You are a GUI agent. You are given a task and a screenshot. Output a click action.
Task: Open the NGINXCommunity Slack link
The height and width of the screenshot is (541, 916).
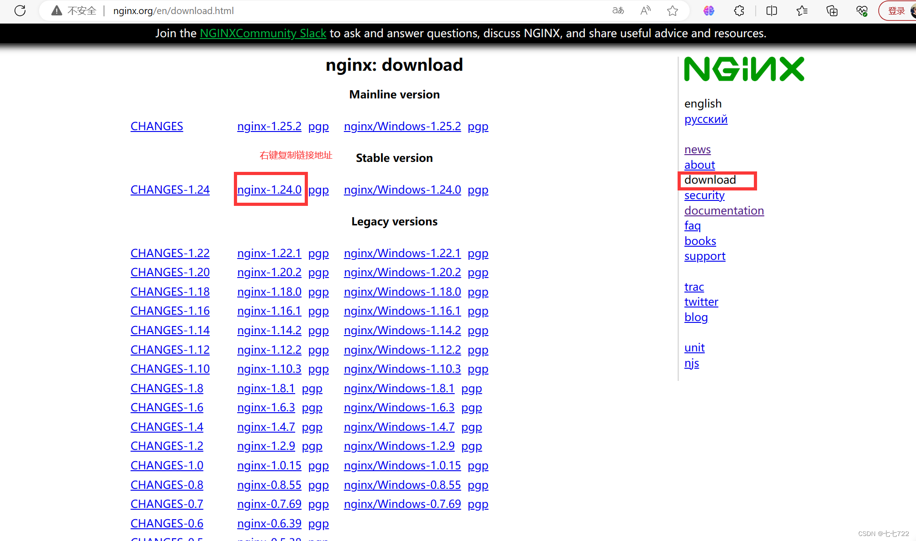click(x=263, y=33)
